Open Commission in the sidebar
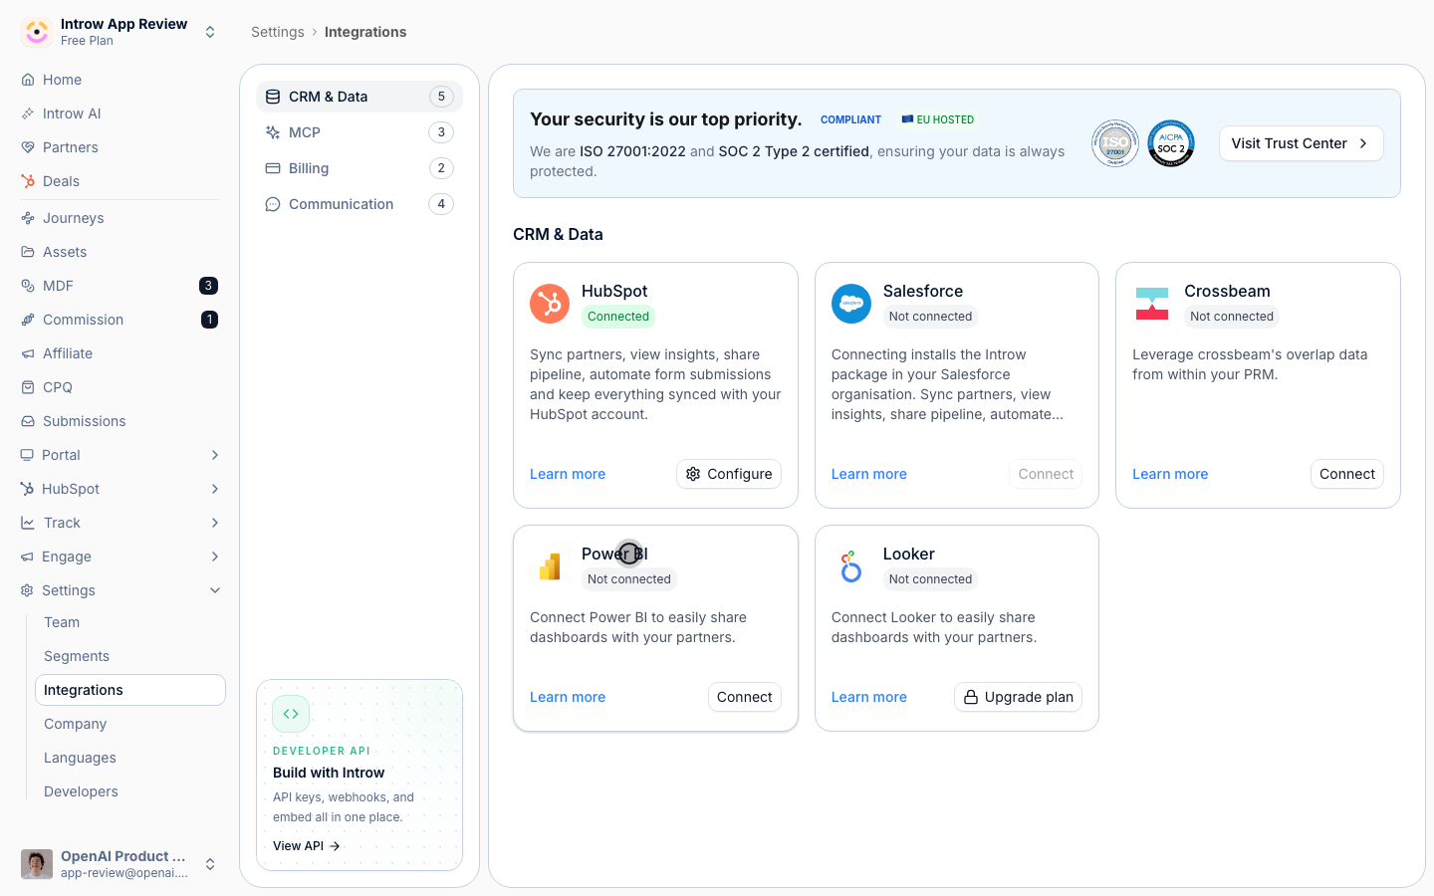Viewport: 1434px width, 896px height. [119, 320]
